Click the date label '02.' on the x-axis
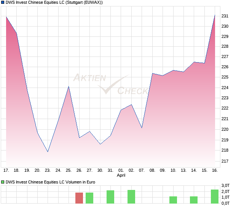 point(131,171)
